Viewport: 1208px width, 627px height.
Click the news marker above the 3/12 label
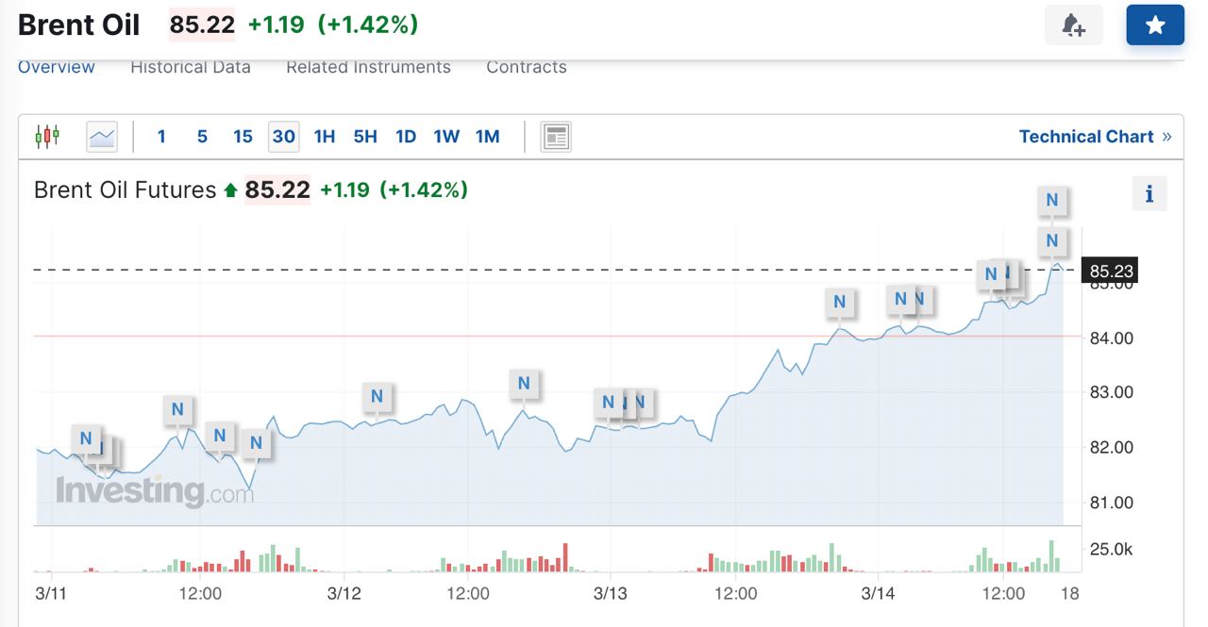tap(377, 396)
